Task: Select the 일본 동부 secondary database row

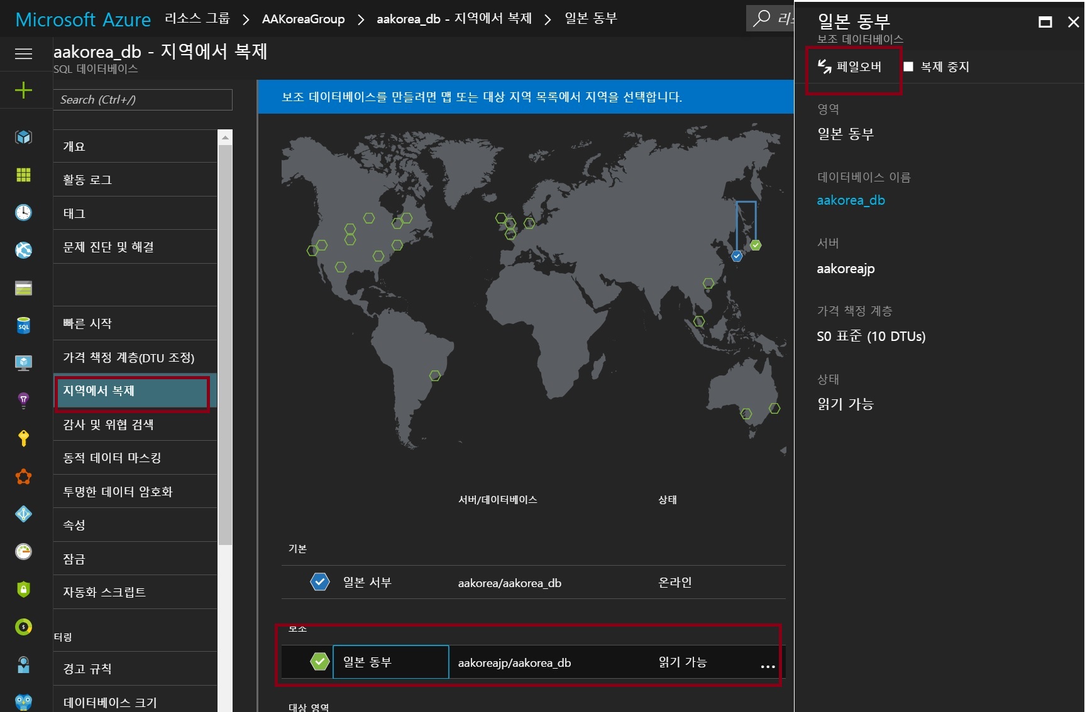Action: click(533, 662)
